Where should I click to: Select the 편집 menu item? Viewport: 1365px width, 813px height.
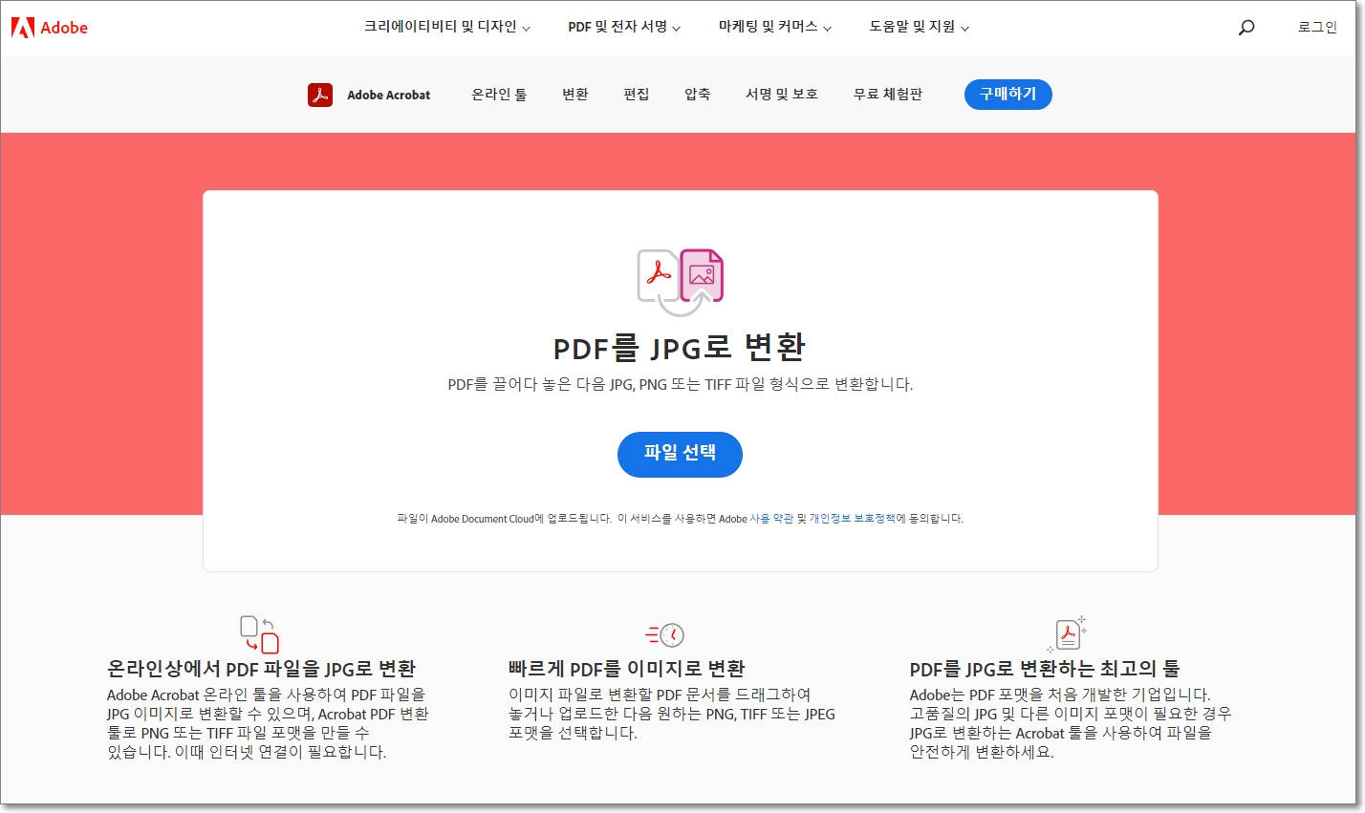[637, 94]
